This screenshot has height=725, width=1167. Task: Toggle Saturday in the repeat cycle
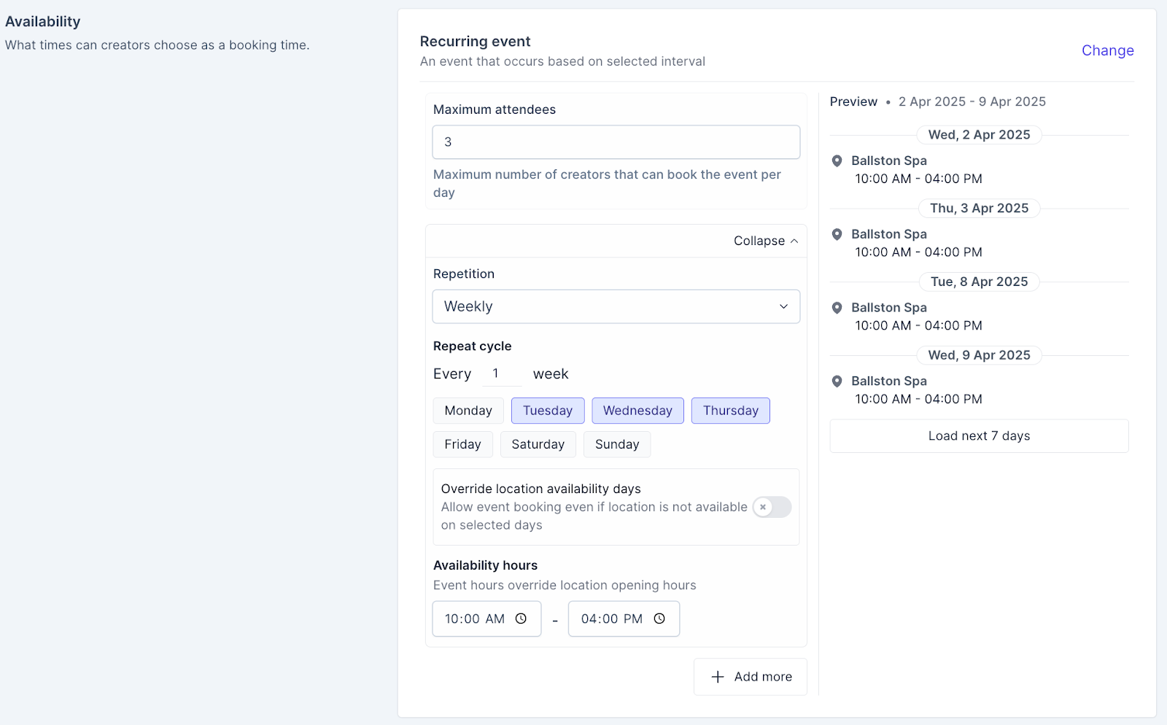(538, 444)
